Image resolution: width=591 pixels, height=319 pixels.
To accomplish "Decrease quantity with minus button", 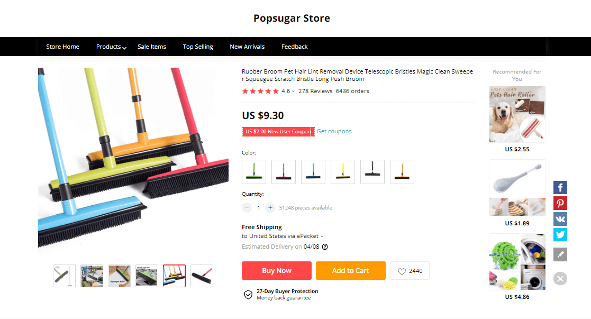I will pyautogui.click(x=247, y=208).
